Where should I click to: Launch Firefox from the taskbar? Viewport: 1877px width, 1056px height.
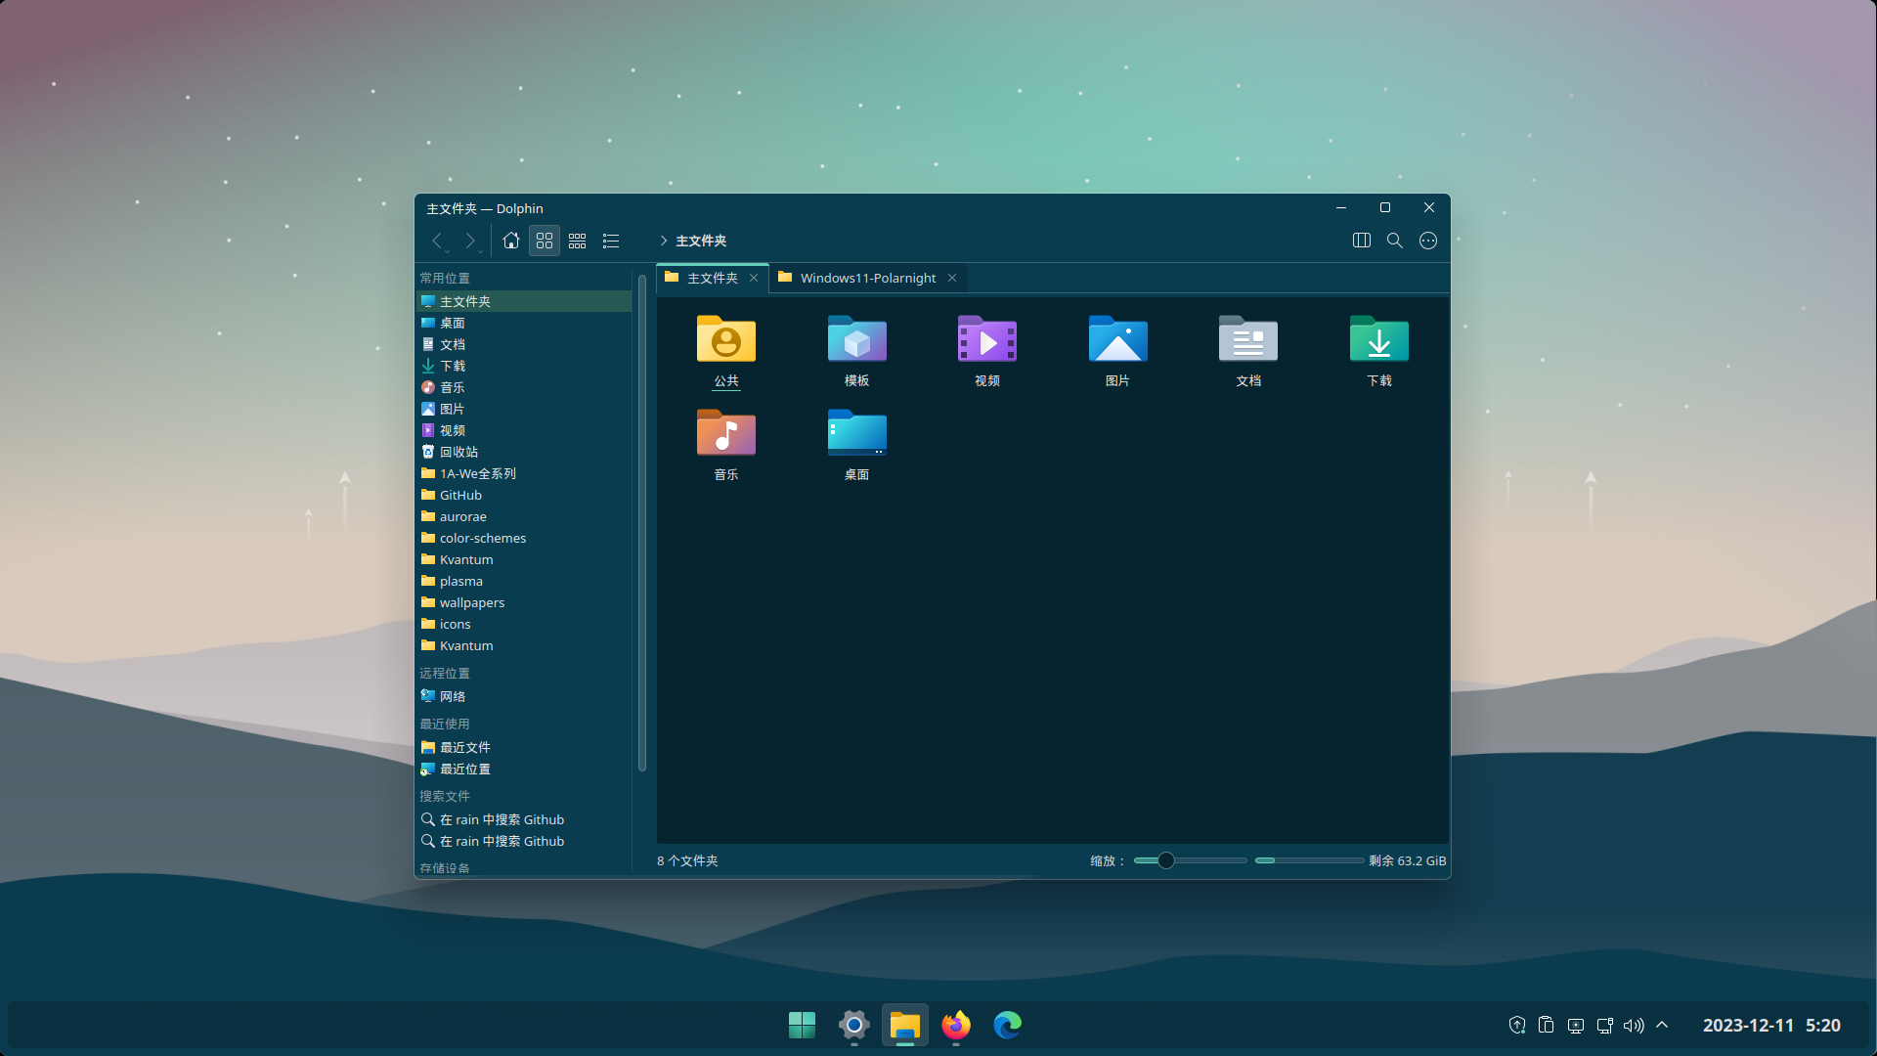click(x=956, y=1025)
